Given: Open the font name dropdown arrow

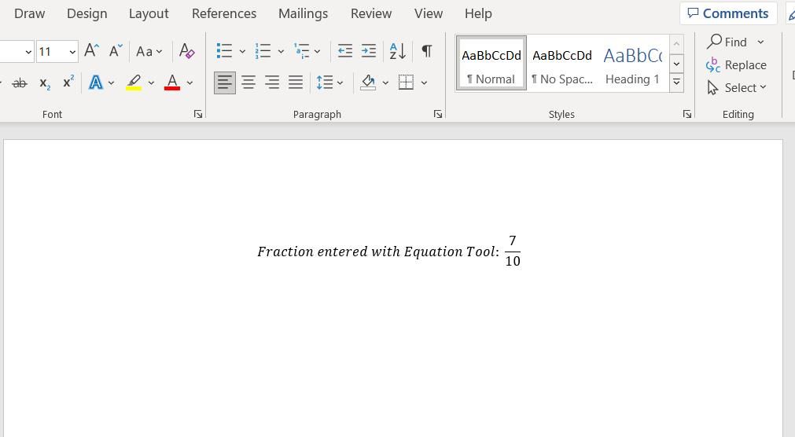Looking at the screenshot, I should point(28,52).
